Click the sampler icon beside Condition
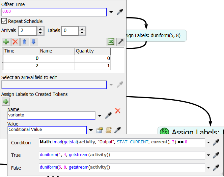 point(216,142)
